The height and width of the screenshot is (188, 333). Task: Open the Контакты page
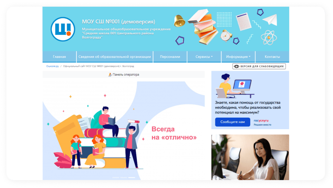272,57
